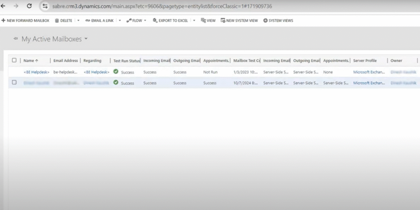
Task: Click the browser address bar URL
Action: click(x=164, y=7)
